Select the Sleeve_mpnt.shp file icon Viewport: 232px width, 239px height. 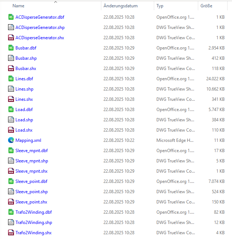(11, 161)
